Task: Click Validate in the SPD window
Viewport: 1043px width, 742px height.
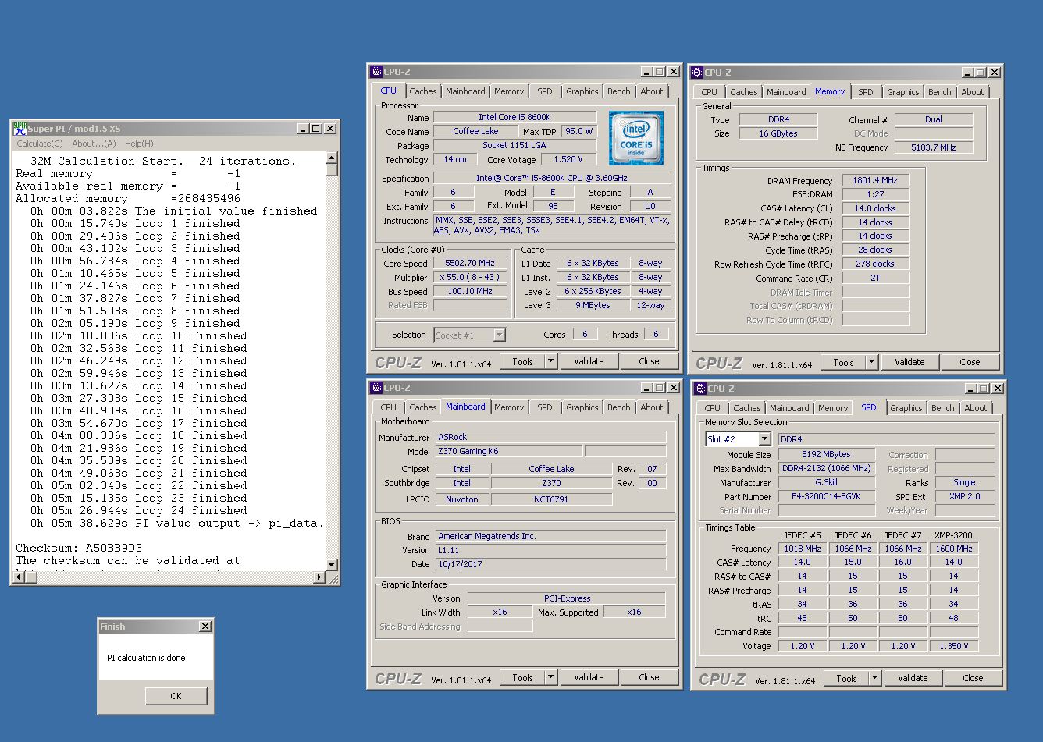Action: click(x=913, y=678)
